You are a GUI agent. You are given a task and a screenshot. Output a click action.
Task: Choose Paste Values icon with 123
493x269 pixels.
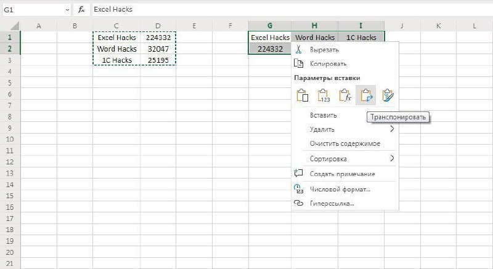(x=324, y=95)
